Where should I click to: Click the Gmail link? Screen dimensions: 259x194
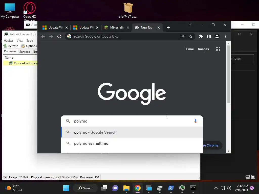click(190, 49)
